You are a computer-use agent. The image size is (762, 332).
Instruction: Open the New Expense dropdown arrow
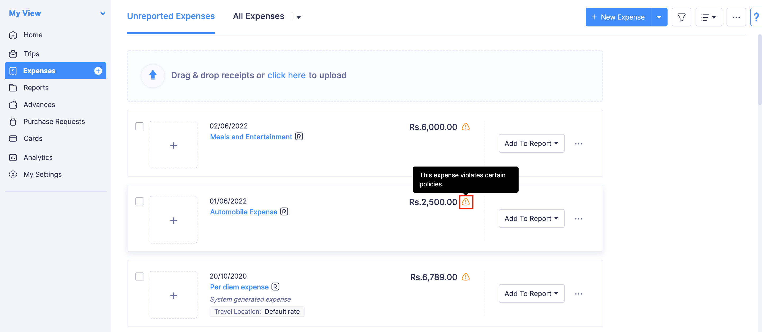click(659, 17)
